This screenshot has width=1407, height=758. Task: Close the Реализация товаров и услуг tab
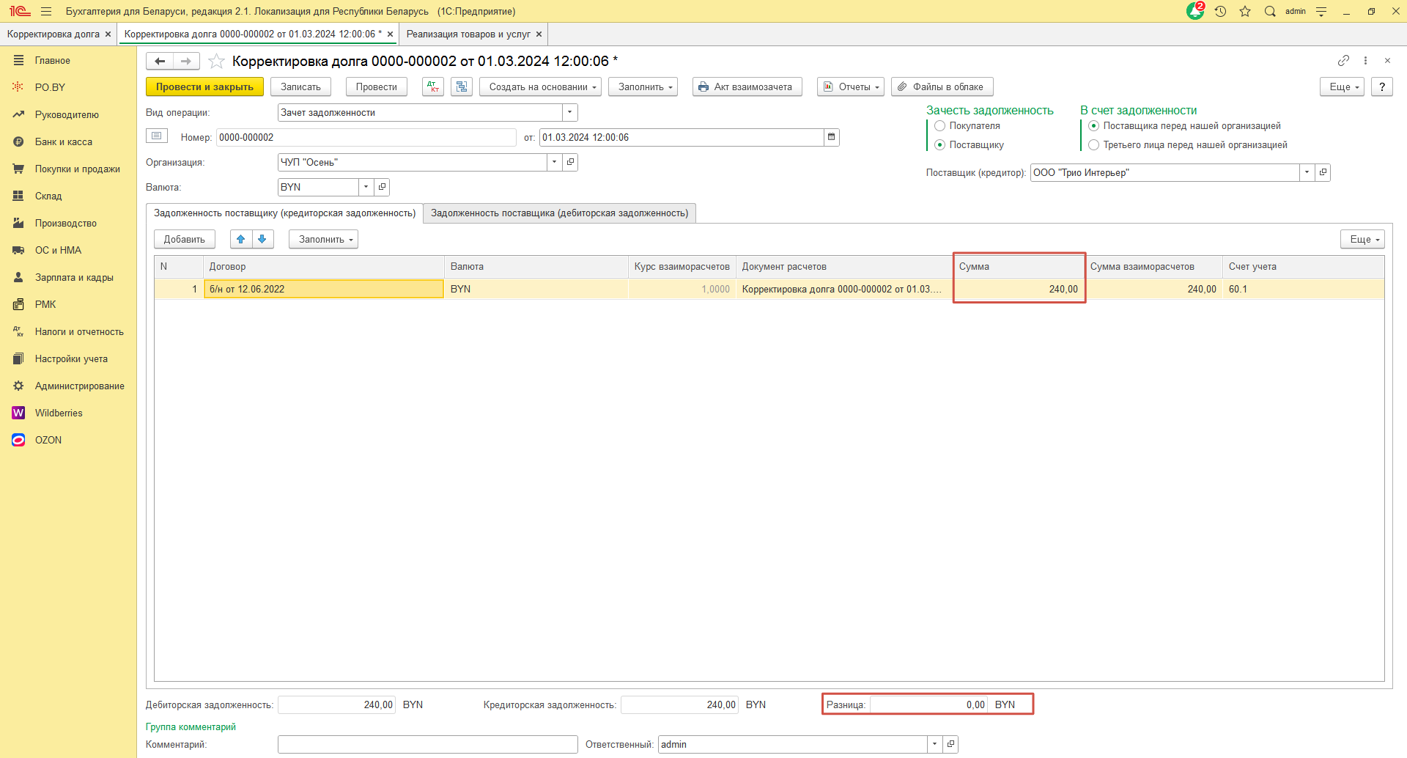539,34
